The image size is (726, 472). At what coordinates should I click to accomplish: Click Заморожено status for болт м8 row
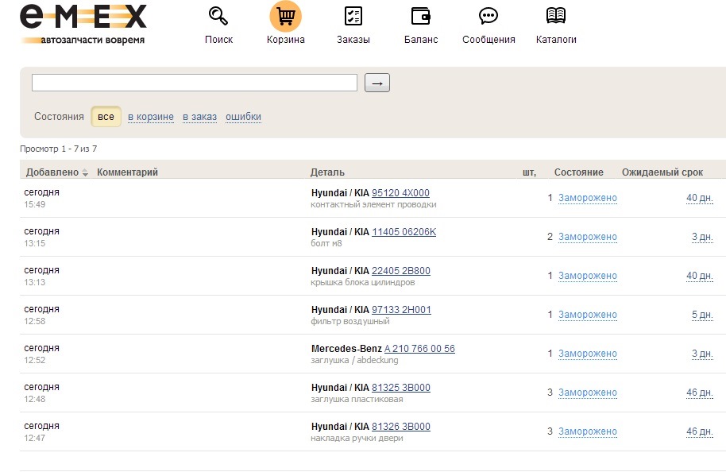pos(588,237)
